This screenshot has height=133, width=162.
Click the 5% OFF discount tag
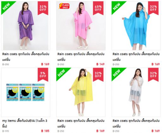coord(43,75)
